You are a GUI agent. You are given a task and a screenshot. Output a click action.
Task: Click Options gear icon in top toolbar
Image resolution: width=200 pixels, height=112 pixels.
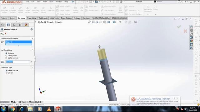click(x=121, y=2)
